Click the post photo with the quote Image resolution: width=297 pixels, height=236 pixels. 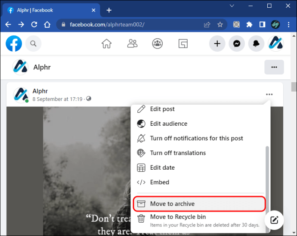(87, 171)
